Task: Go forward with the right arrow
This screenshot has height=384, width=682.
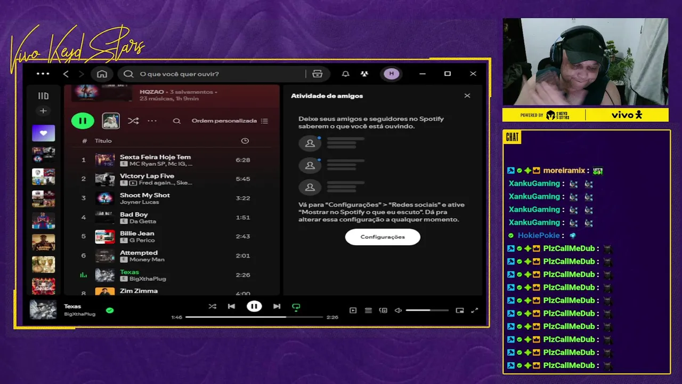Action: (81, 74)
